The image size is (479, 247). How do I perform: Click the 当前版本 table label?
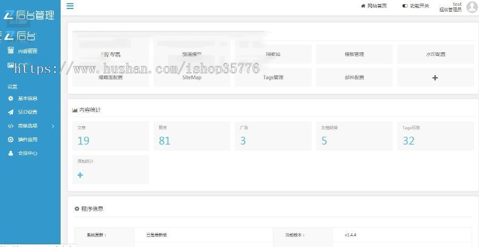point(295,235)
